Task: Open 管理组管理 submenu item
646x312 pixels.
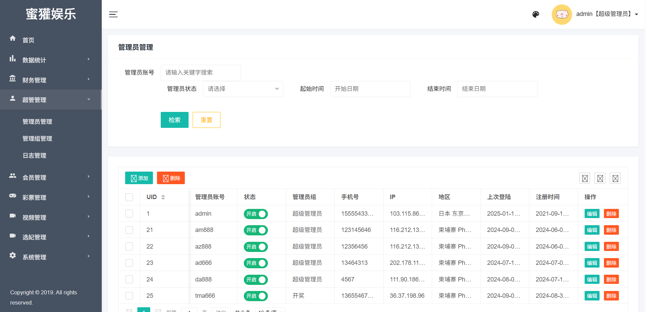Action: click(37, 138)
